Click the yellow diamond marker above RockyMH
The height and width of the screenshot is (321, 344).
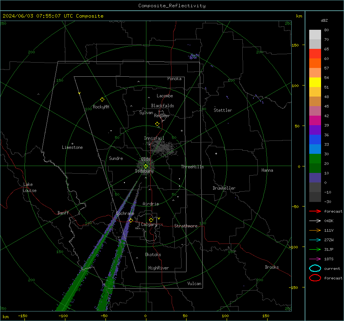tap(102, 100)
